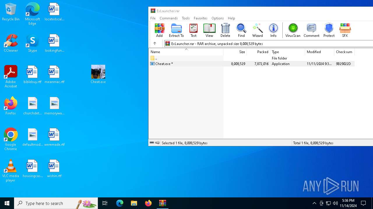
Task: Select the VLC media player shortcut
Action: (11, 171)
